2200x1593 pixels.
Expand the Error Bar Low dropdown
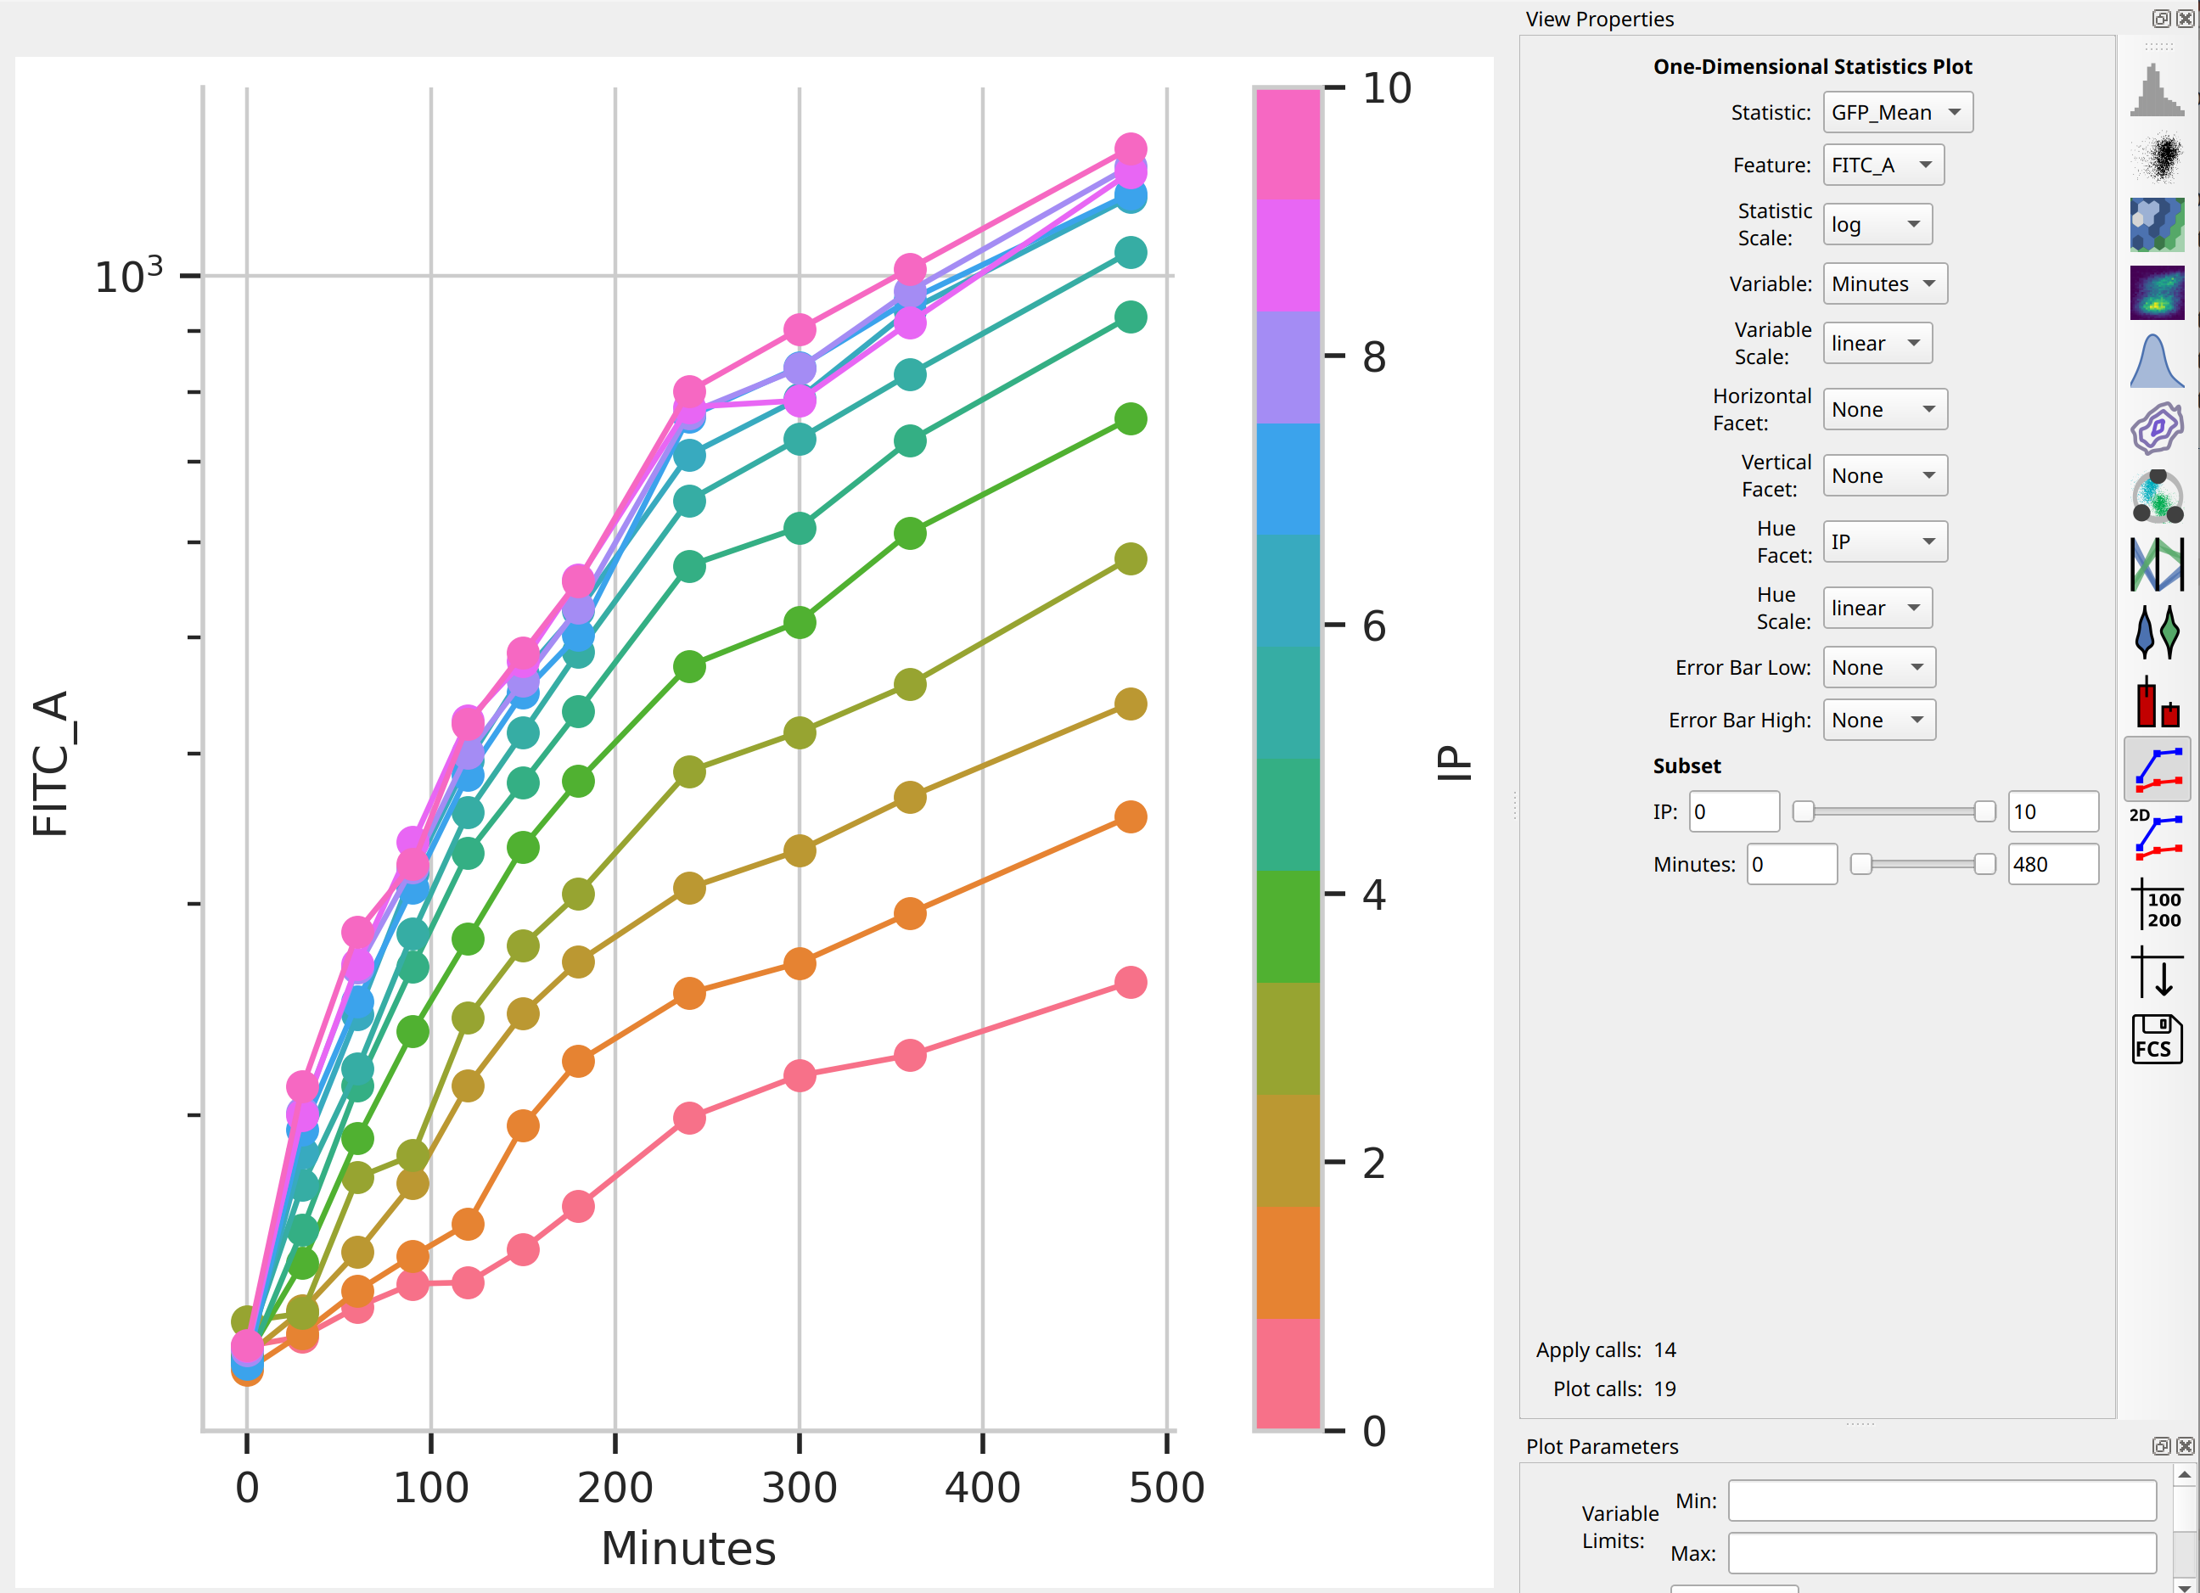[x=1879, y=667]
